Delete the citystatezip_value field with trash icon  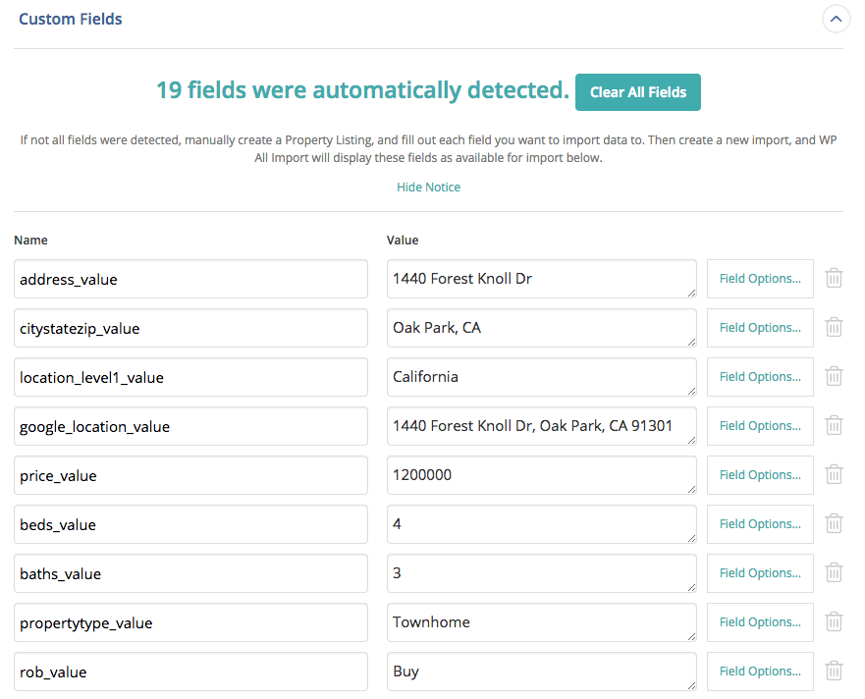[834, 327]
